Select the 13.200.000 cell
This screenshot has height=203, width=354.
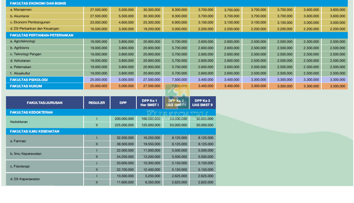pyautogui.click(x=152, y=157)
